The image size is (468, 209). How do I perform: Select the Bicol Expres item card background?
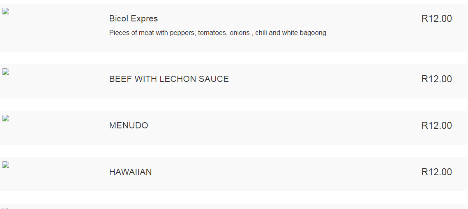(233, 28)
